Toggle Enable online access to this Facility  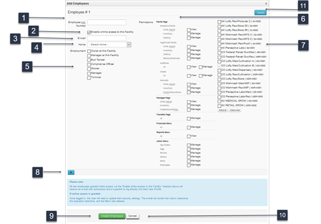pyautogui.click(x=89, y=32)
